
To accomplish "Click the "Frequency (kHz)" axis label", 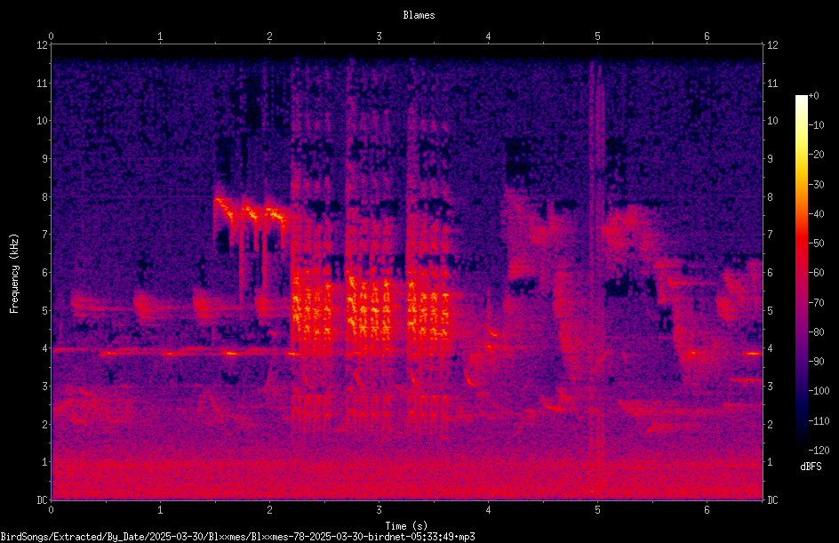I will (x=14, y=274).
